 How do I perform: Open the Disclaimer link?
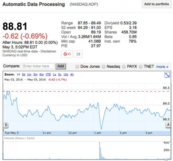coord(48,51)
